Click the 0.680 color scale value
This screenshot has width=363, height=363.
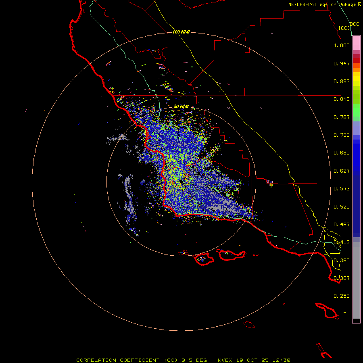tap(342, 153)
